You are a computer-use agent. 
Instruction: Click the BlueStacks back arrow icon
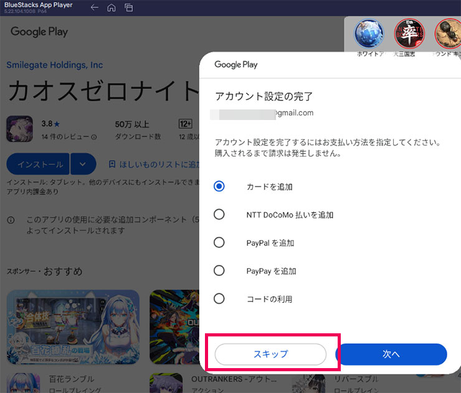tap(95, 7)
